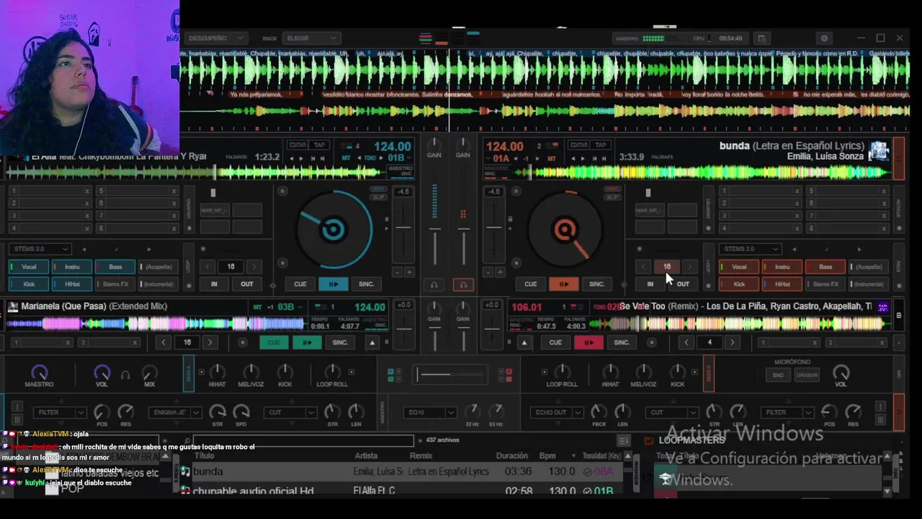Click the left deck pitch minus button
The image size is (922, 519).
pos(398,272)
